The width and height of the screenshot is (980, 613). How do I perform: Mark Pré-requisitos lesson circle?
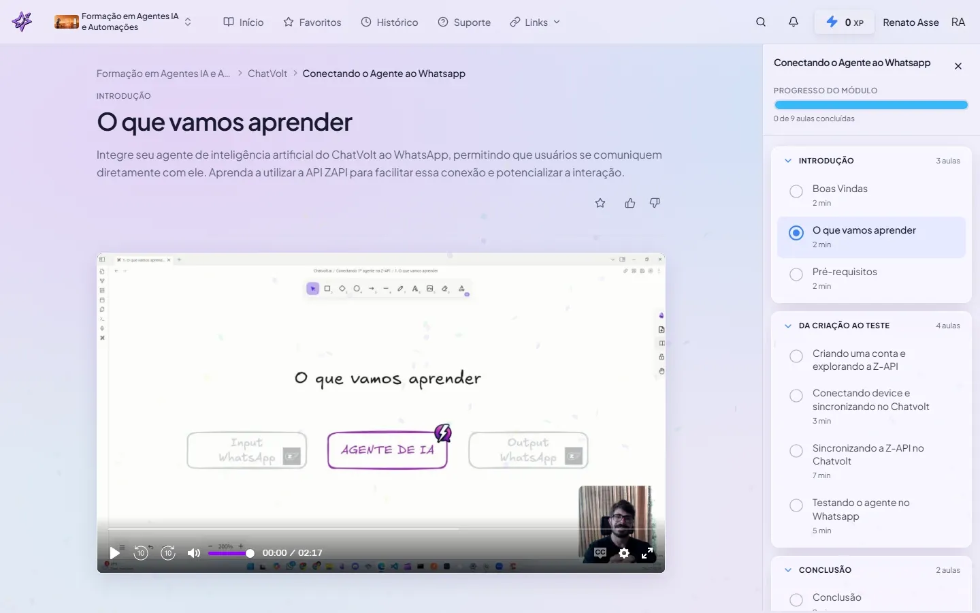[796, 274]
